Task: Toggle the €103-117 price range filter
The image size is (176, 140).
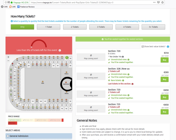Action: [28, 120]
